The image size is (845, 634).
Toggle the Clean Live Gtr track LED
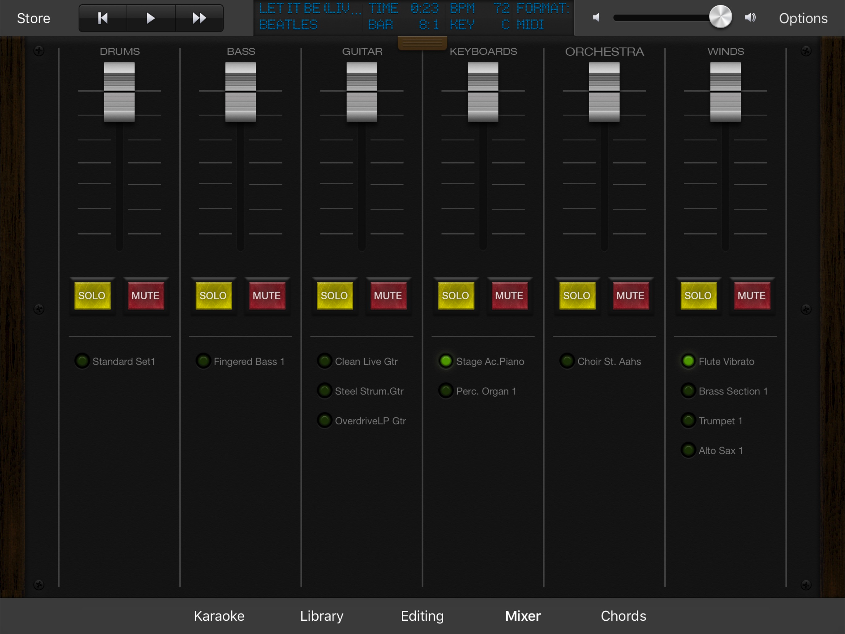tap(325, 361)
